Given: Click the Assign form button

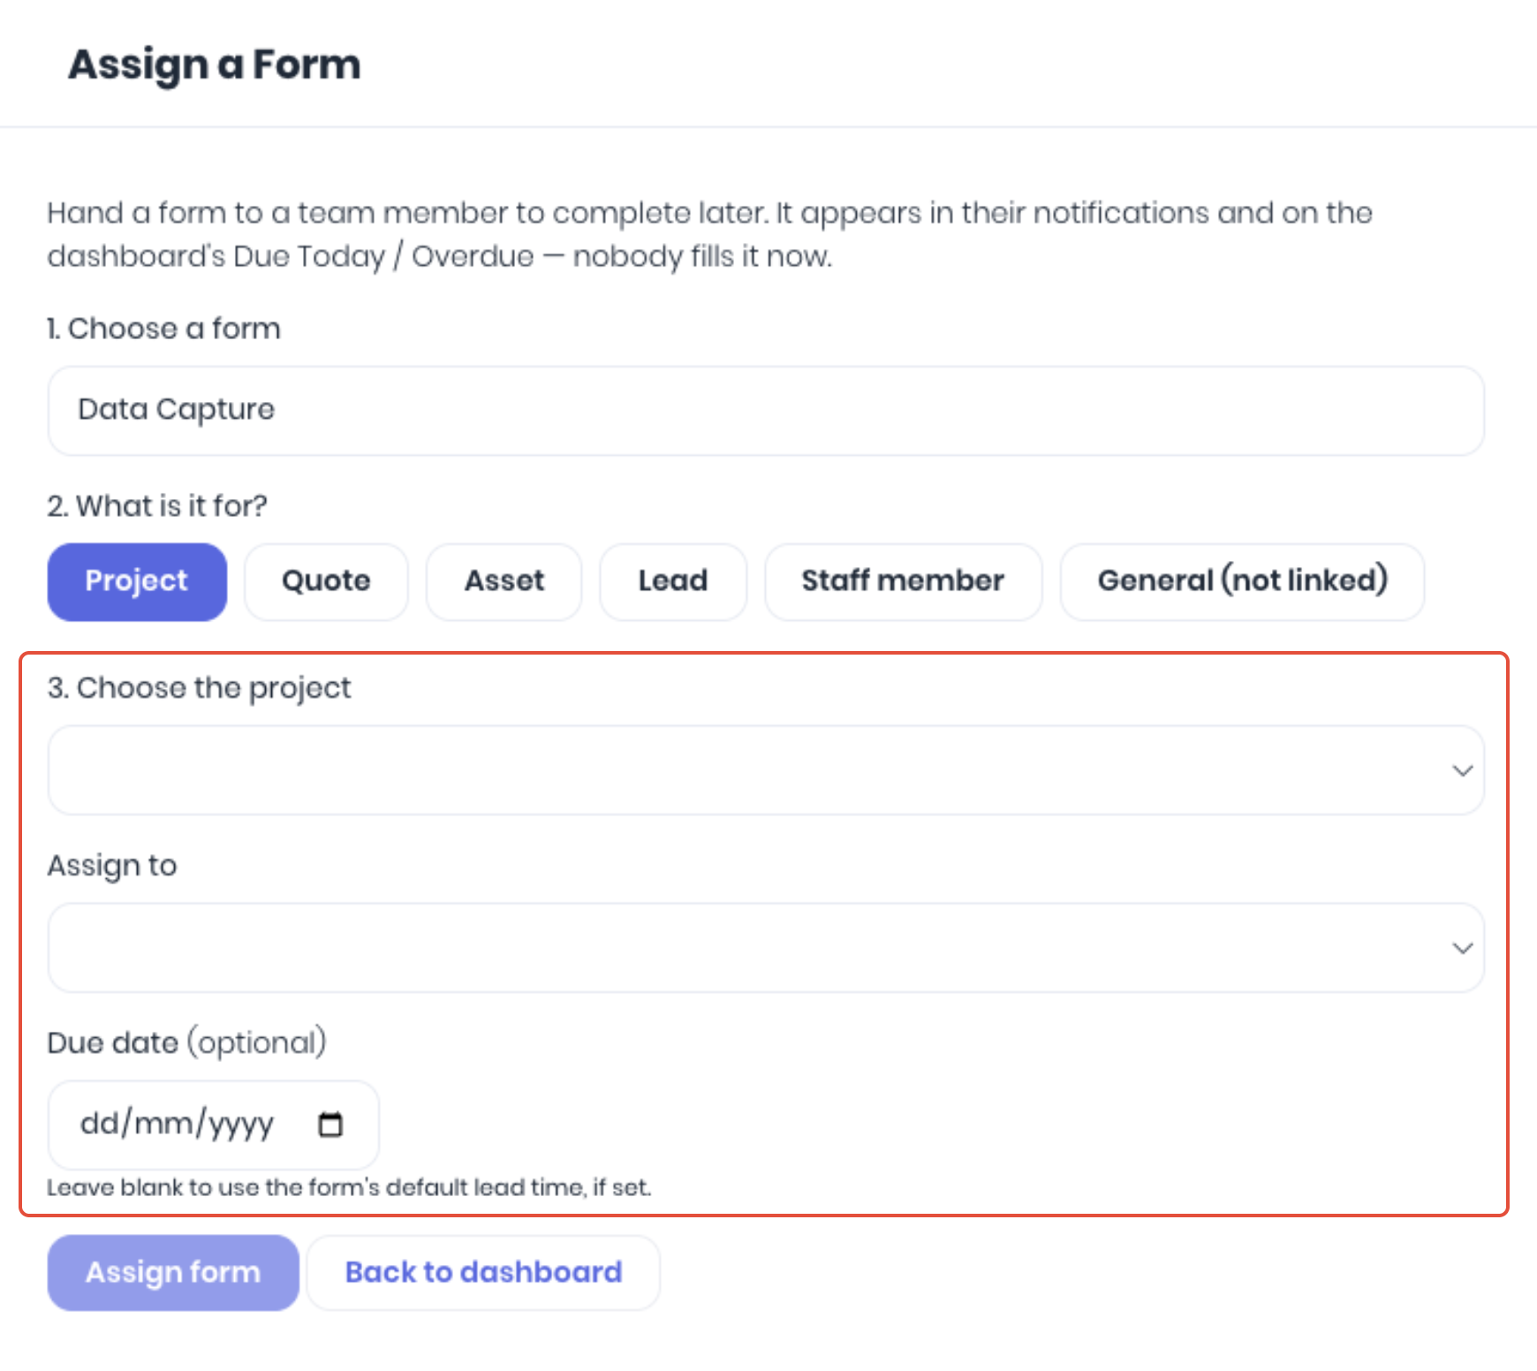Looking at the screenshot, I should (x=173, y=1272).
